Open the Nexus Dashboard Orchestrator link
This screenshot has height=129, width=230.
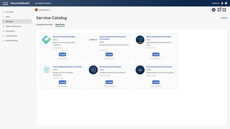coord(159,67)
